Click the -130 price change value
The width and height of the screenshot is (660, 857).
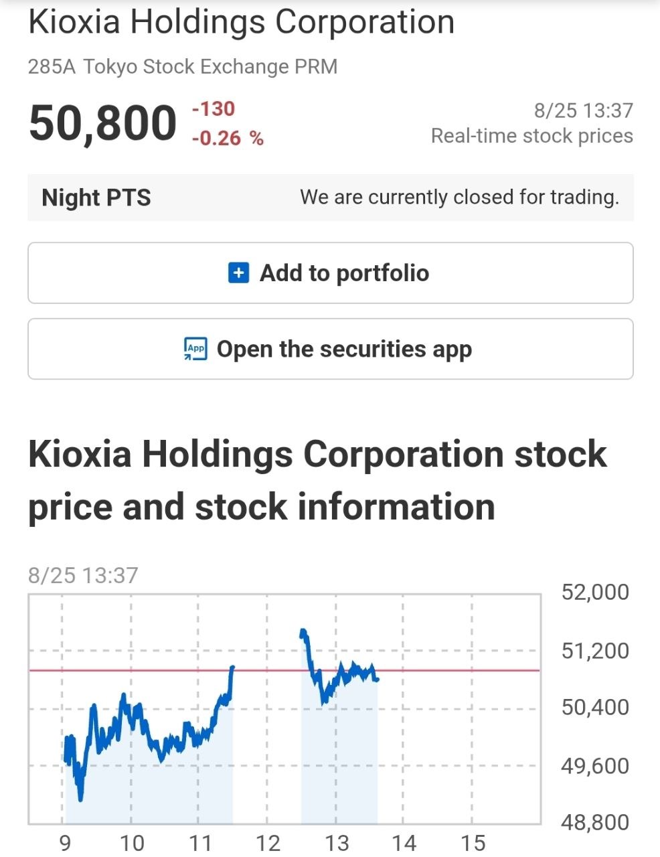click(x=214, y=109)
